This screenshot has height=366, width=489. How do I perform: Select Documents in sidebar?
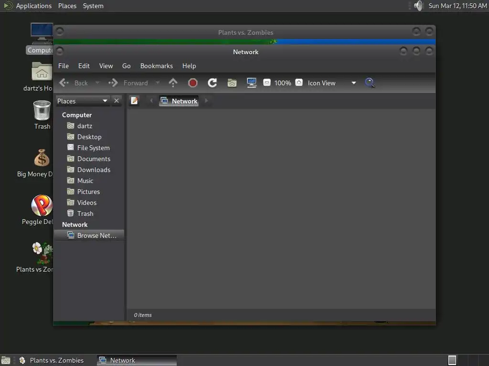[89, 159]
